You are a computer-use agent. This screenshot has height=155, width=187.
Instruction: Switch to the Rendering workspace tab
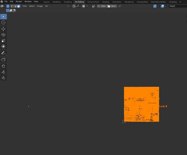click(x=129, y=2)
